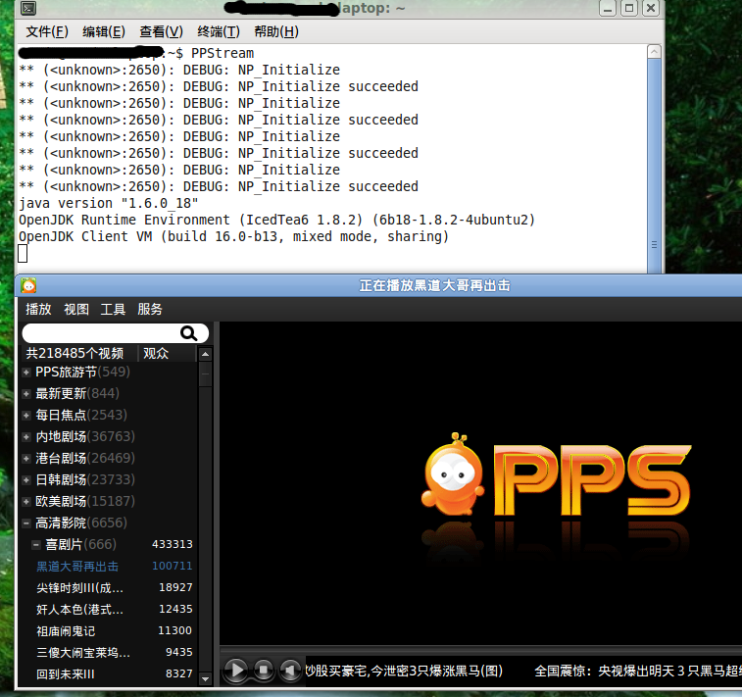Click the playback progress bar
Image resolution: width=742 pixels, height=697 pixels.
(481, 650)
